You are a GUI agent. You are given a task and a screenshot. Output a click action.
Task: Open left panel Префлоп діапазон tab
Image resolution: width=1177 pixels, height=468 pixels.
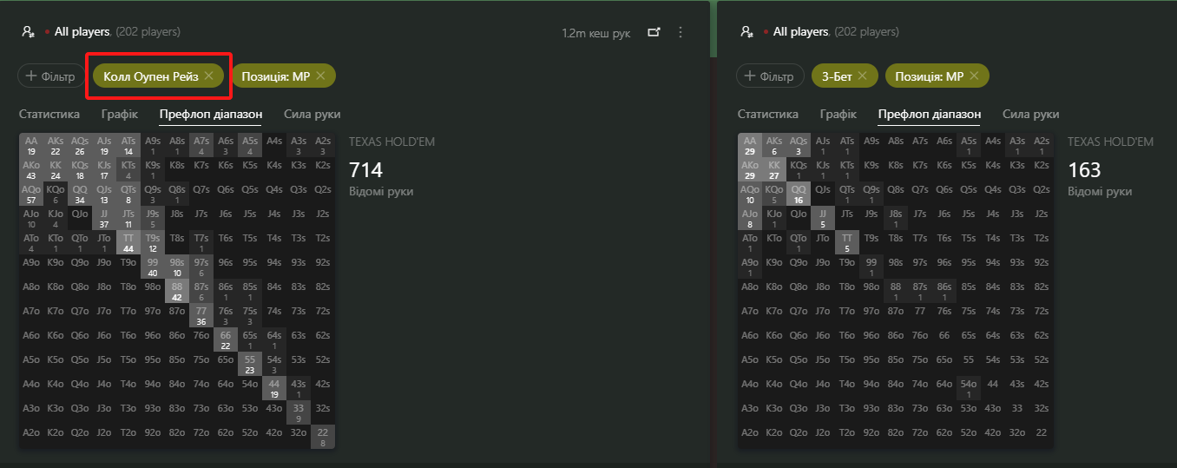tap(211, 114)
